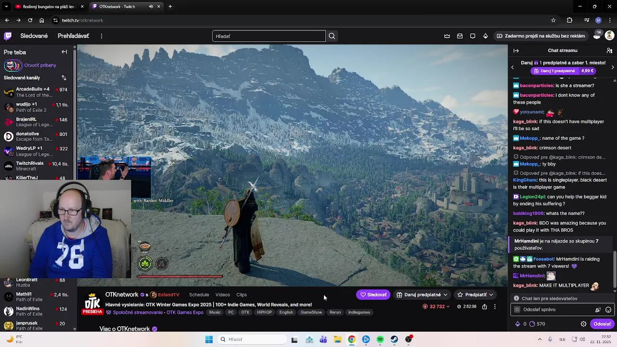Open stream more options dots
The width and height of the screenshot is (617, 347).
[x=495, y=307]
